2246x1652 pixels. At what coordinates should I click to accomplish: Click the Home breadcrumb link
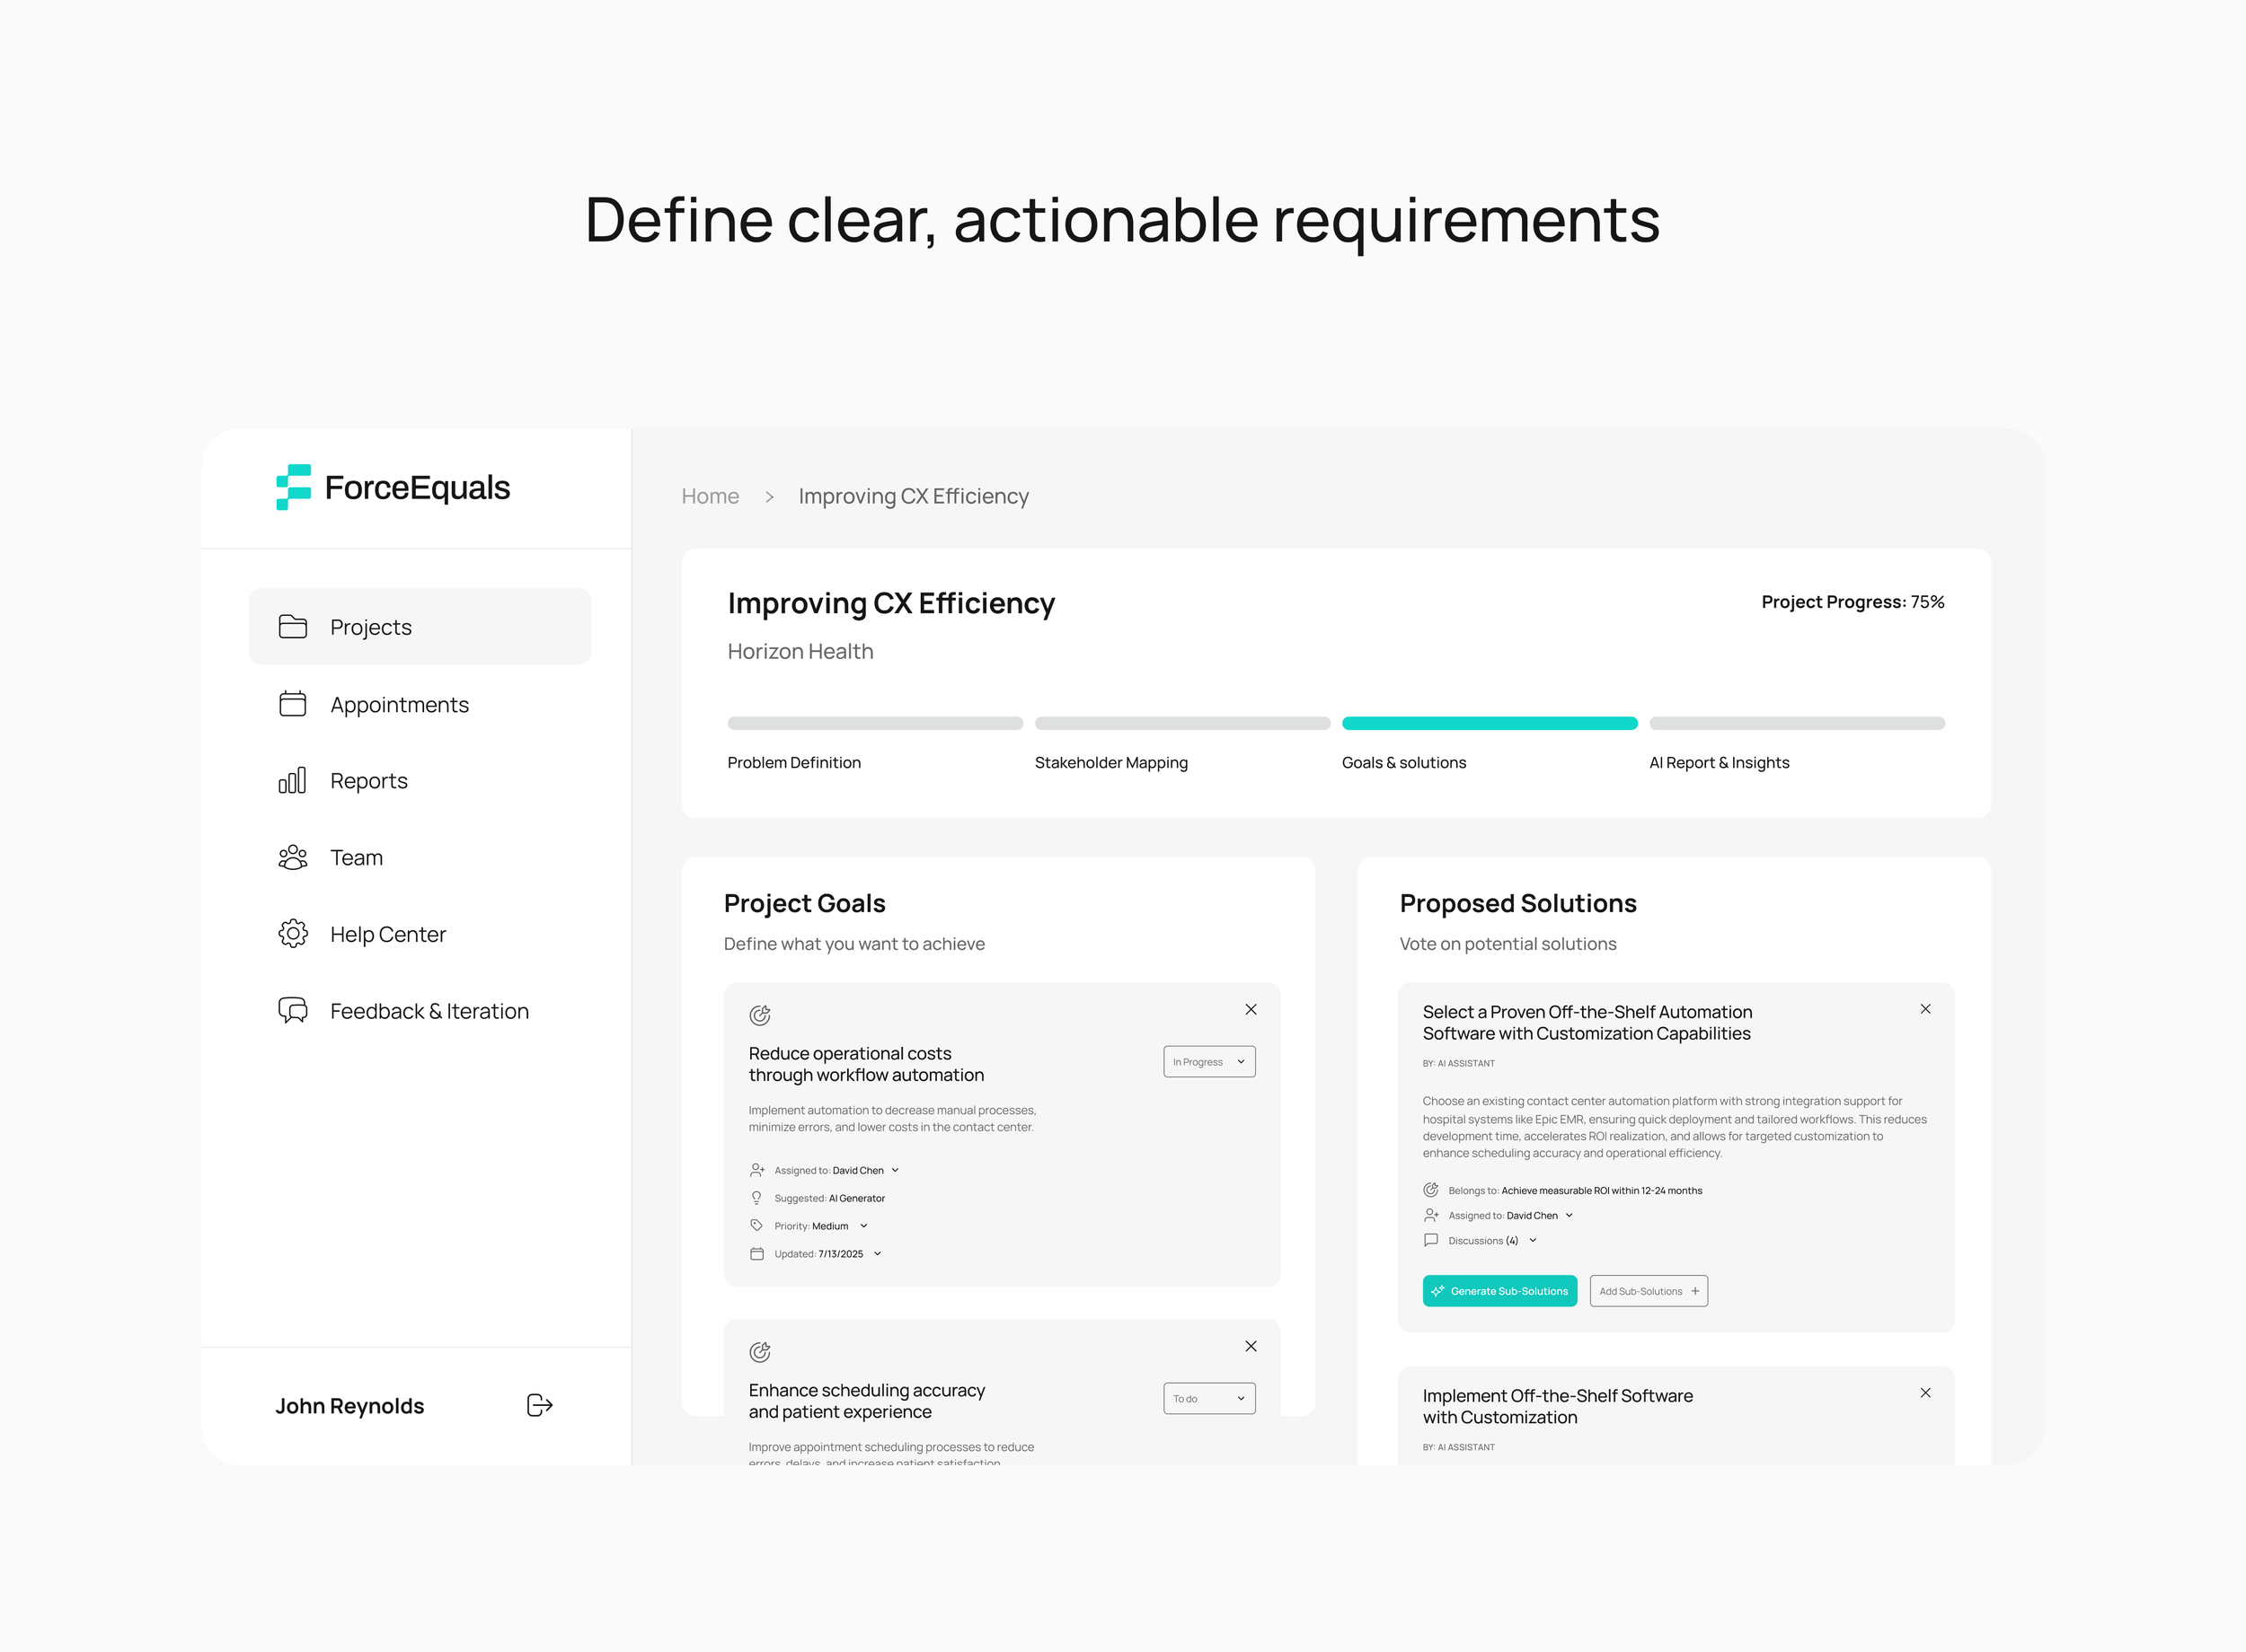tap(710, 496)
